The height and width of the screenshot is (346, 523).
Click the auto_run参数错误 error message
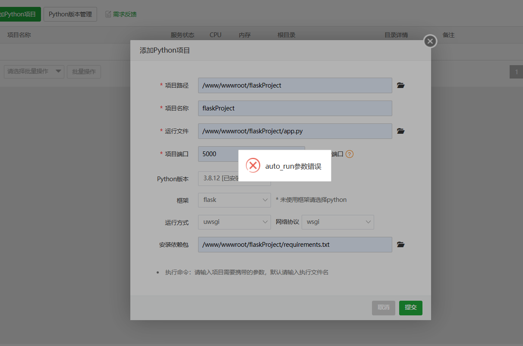(293, 166)
